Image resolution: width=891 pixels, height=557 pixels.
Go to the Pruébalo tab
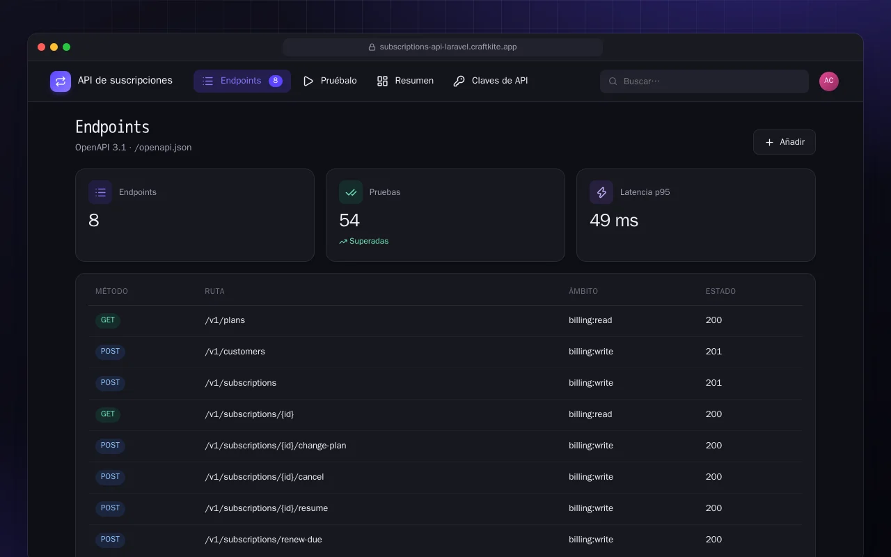point(330,81)
